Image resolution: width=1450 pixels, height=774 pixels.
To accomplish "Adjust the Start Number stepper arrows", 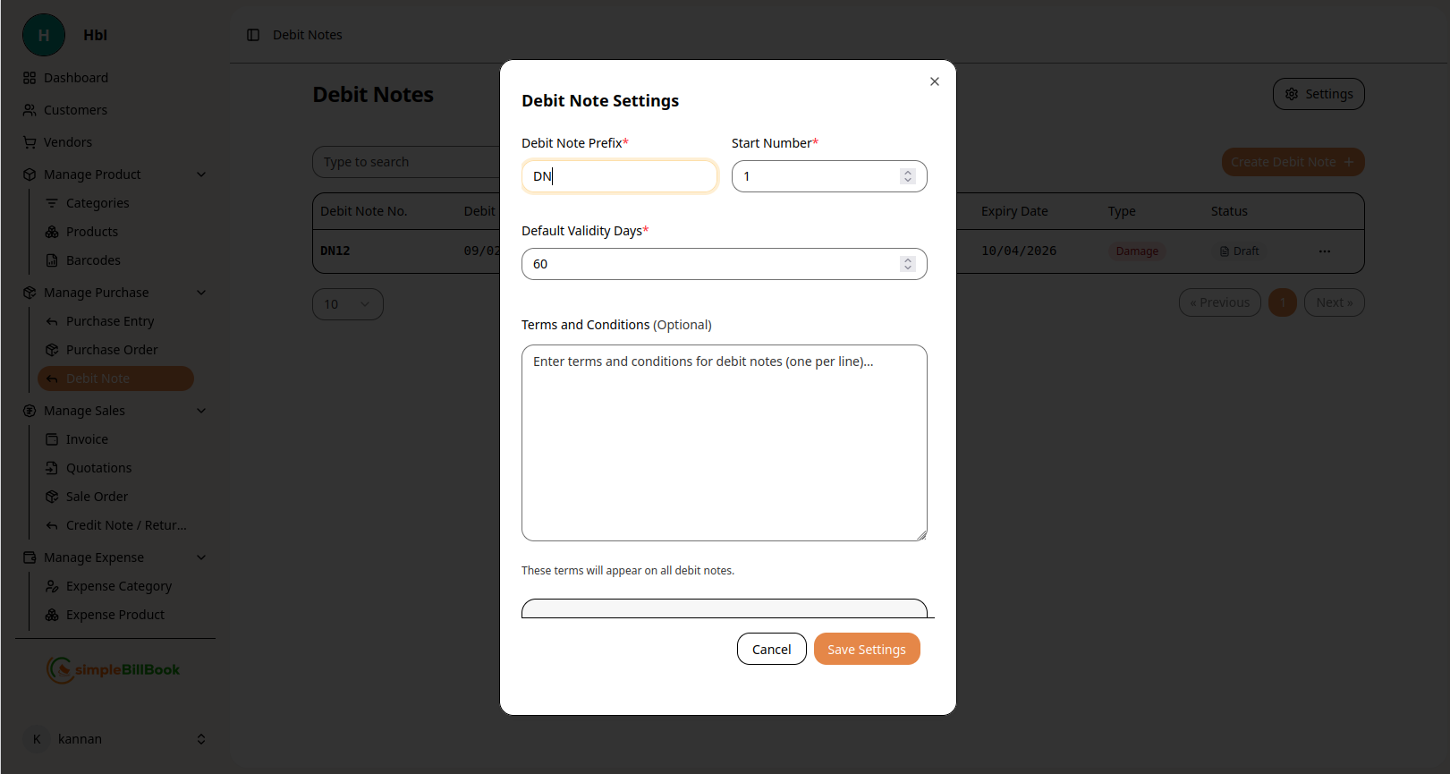I will (x=907, y=176).
